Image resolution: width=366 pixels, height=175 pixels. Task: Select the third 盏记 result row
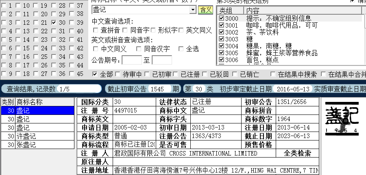(37, 127)
